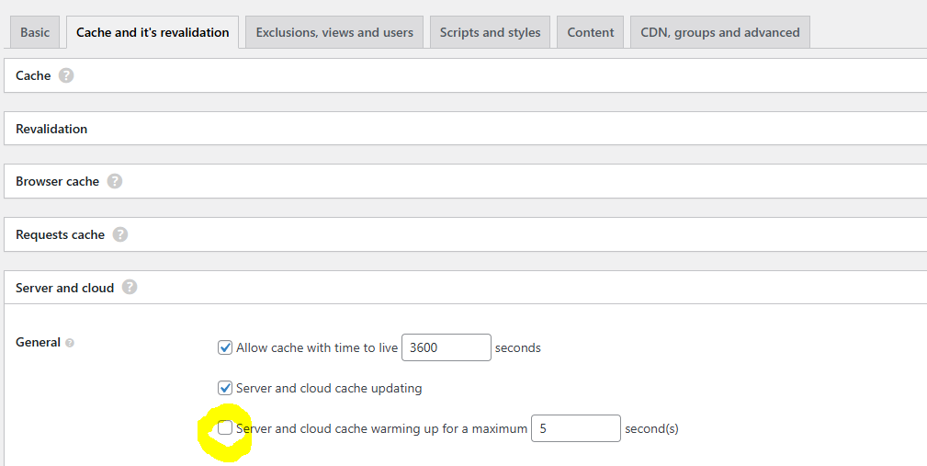Switch to the Basic tab
This screenshot has height=466, width=927.
tap(35, 32)
